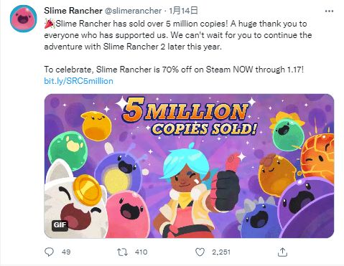Screen dimensions: 344x266
Task: Like the tweet with the heart icon
Action: tap(200, 252)
